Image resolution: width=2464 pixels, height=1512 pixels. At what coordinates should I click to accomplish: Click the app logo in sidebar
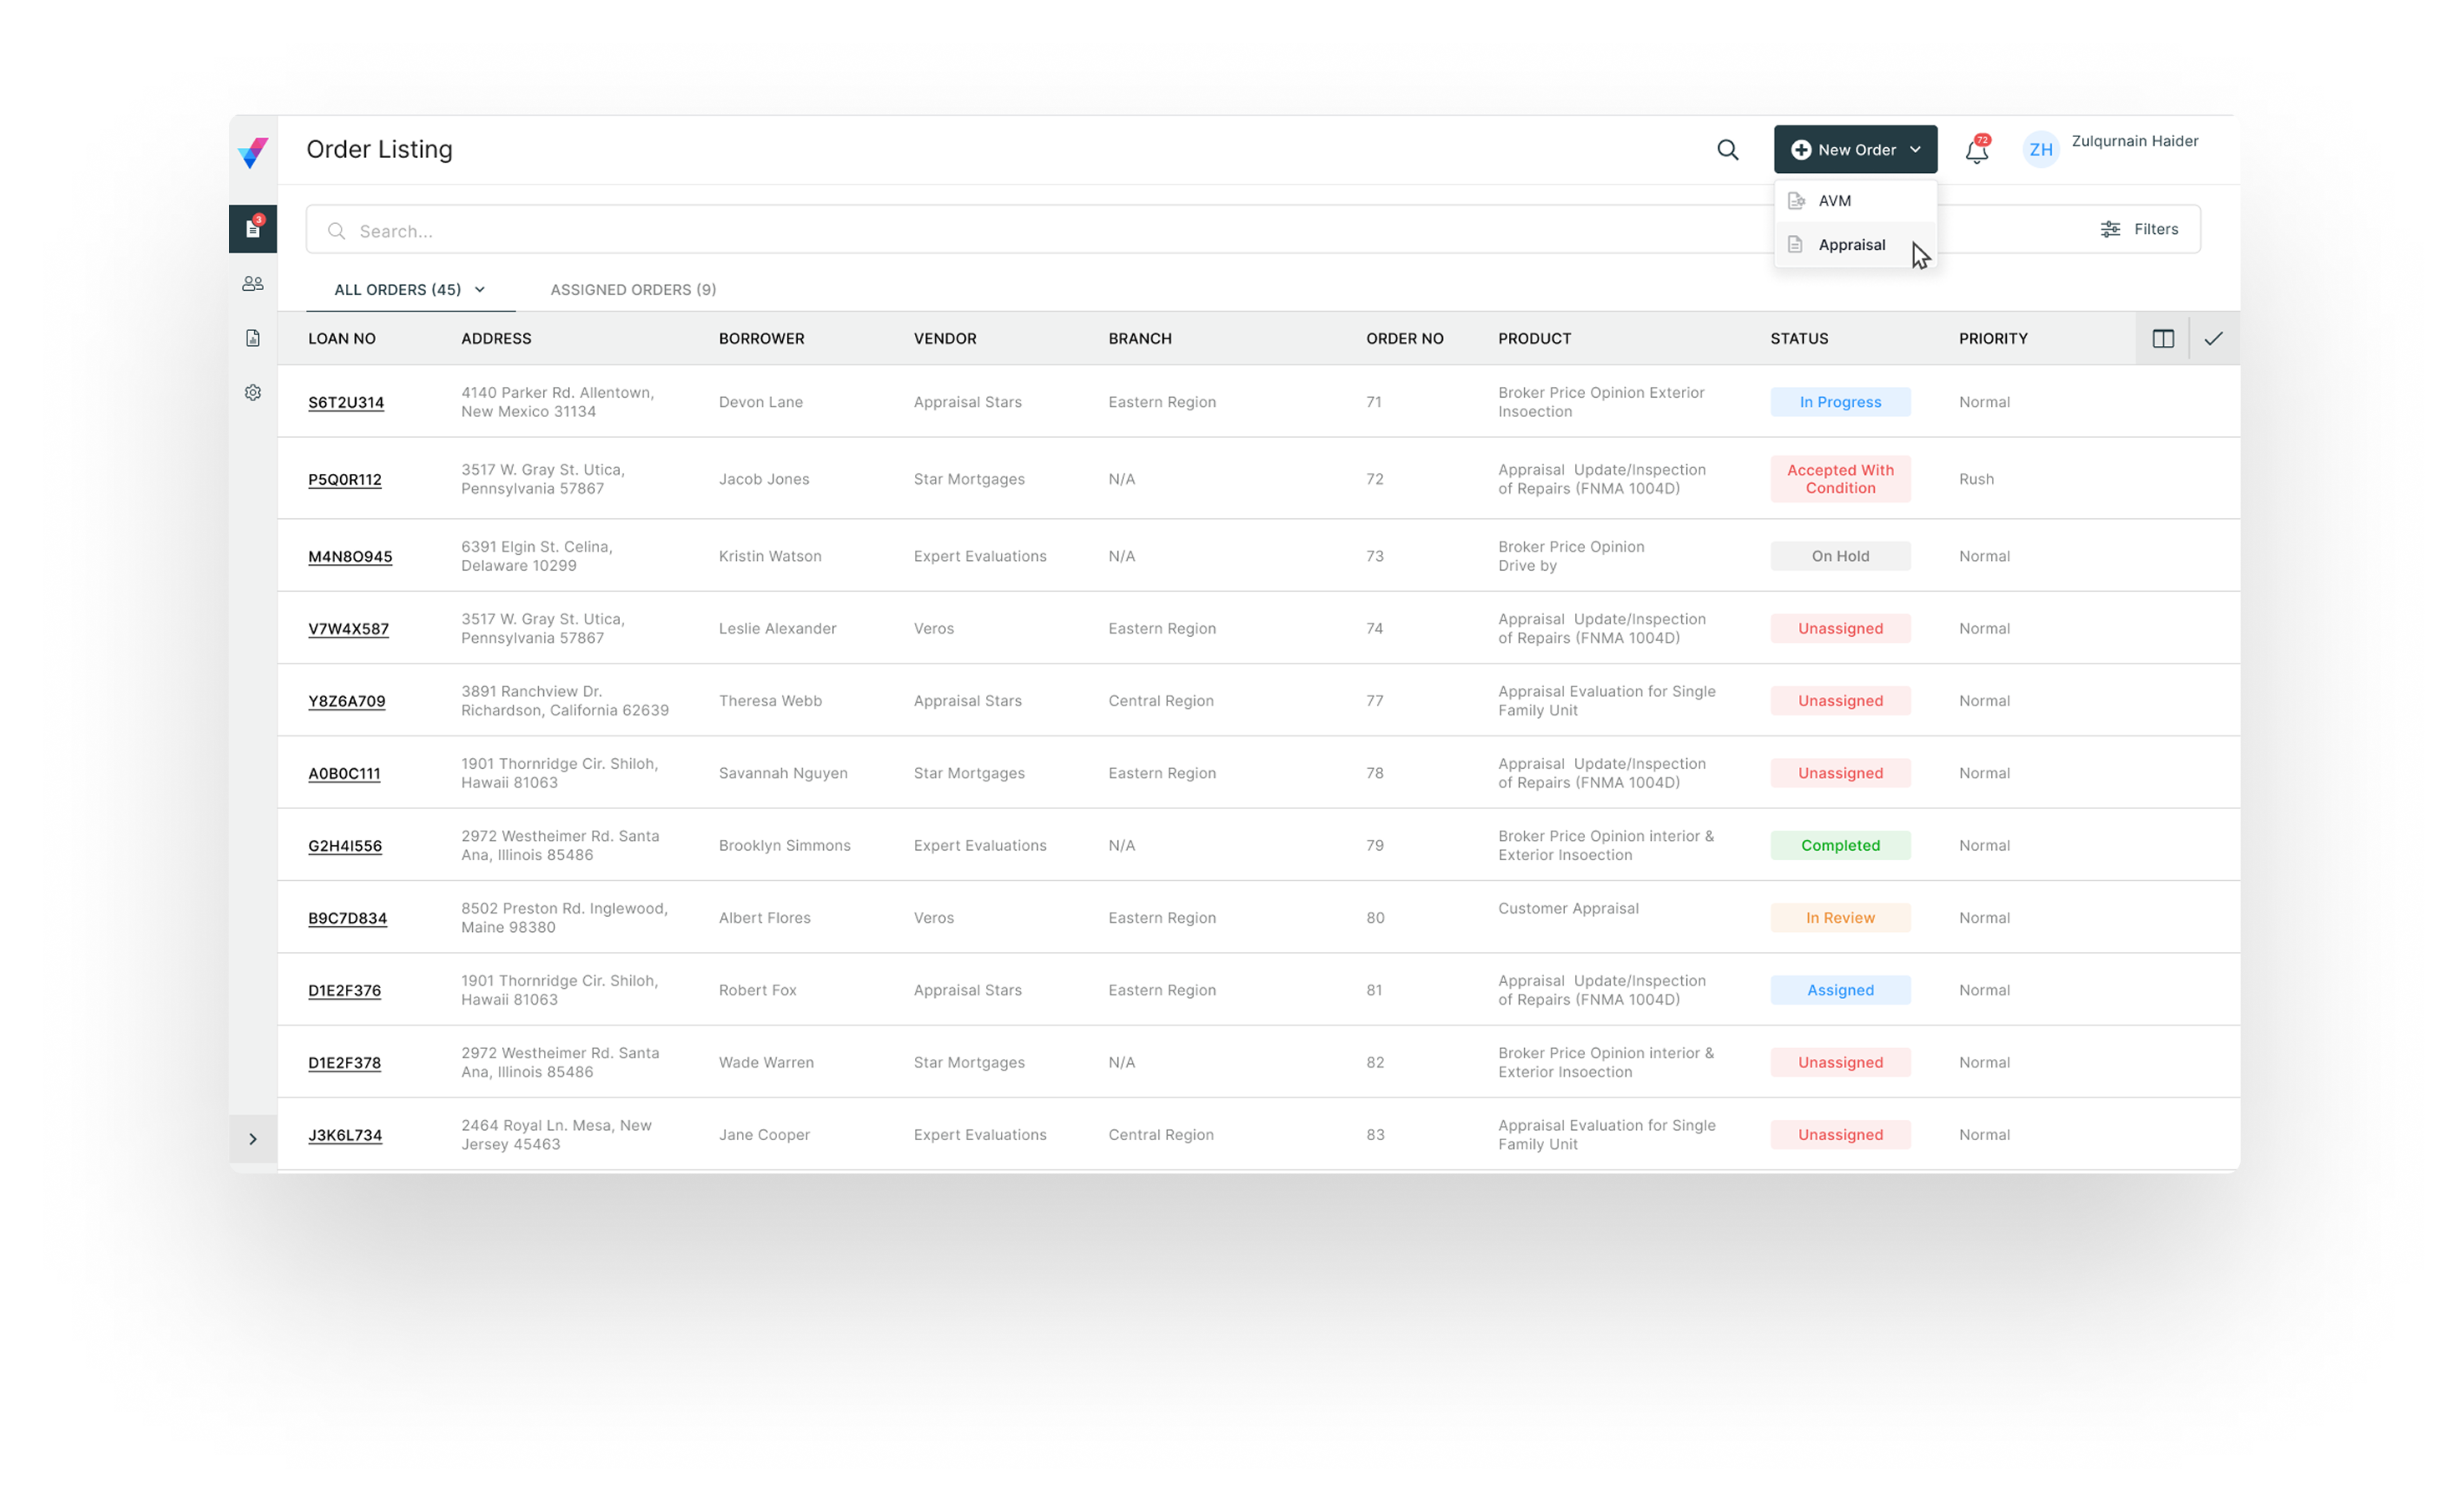(x=253, y=152)
